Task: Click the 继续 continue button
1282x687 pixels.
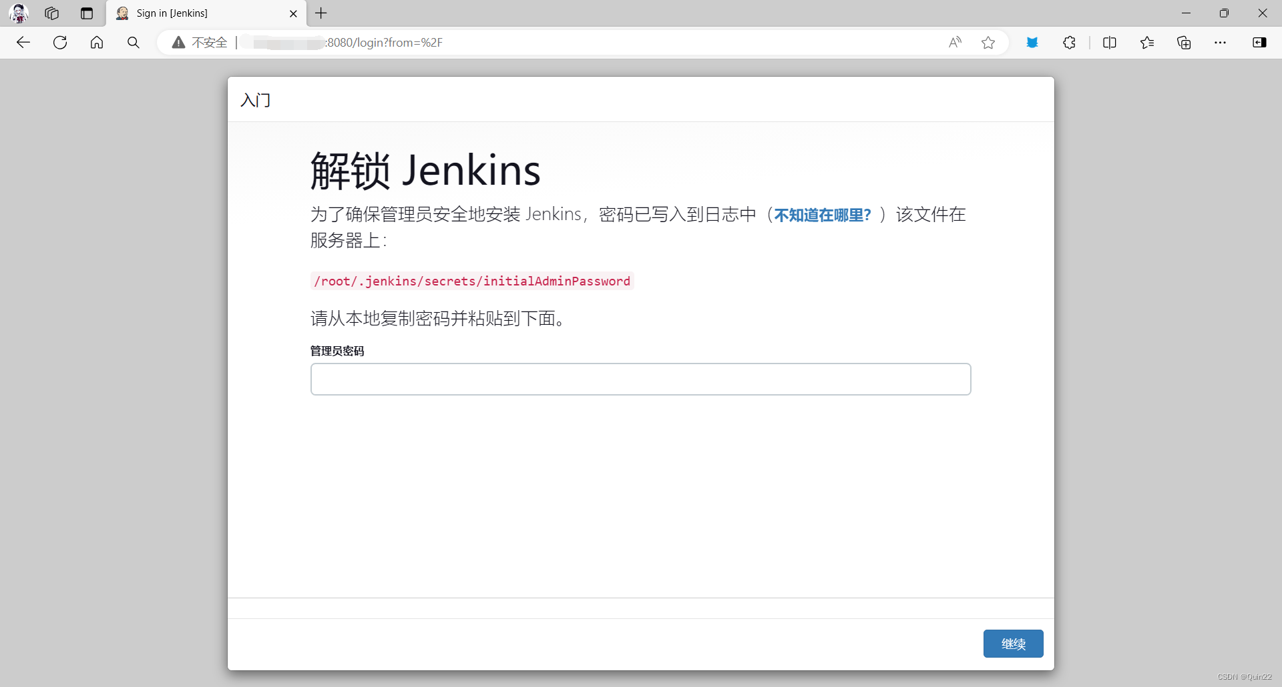Action: (x=1013, y=644)
